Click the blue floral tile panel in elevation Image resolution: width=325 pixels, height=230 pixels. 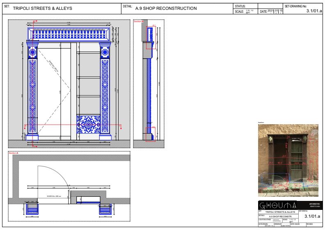click(x=88, y=124)
